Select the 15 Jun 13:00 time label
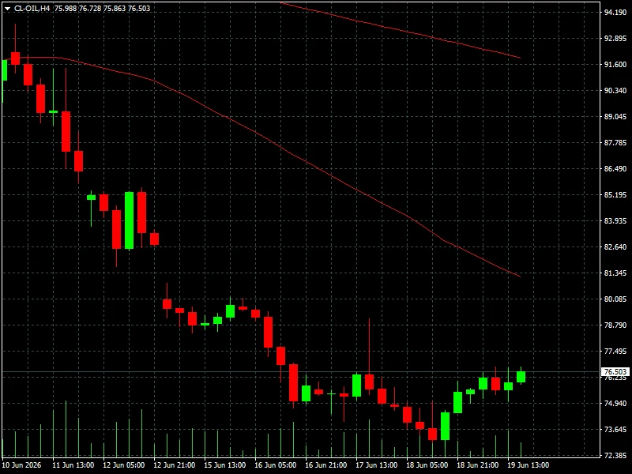 [225, 465]
